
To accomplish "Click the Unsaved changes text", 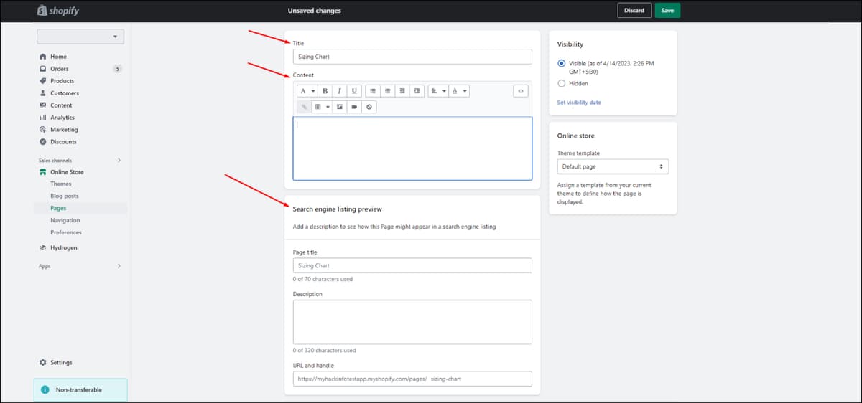I will click(315, 11).
